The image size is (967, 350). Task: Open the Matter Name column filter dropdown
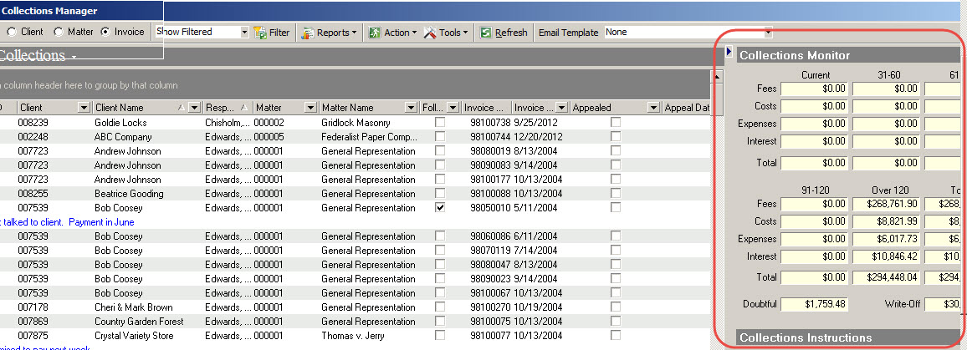tap(411, 108)
